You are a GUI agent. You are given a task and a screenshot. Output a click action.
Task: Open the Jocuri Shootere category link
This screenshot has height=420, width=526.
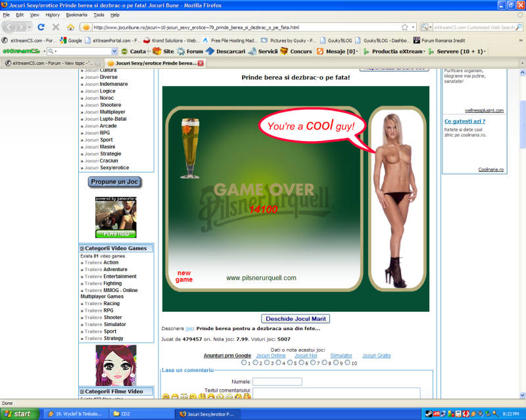(103, 105)
